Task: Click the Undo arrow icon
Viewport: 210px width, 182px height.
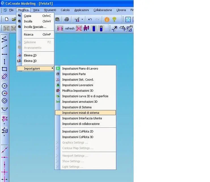Action: pyautogui.click(x=90, y=20)
